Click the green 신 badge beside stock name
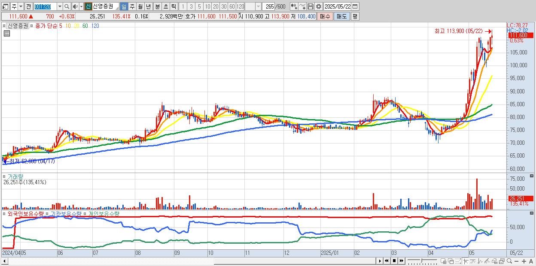Image resolution: width=536 pixels, height=266 pixels. (x=88, y=6)
